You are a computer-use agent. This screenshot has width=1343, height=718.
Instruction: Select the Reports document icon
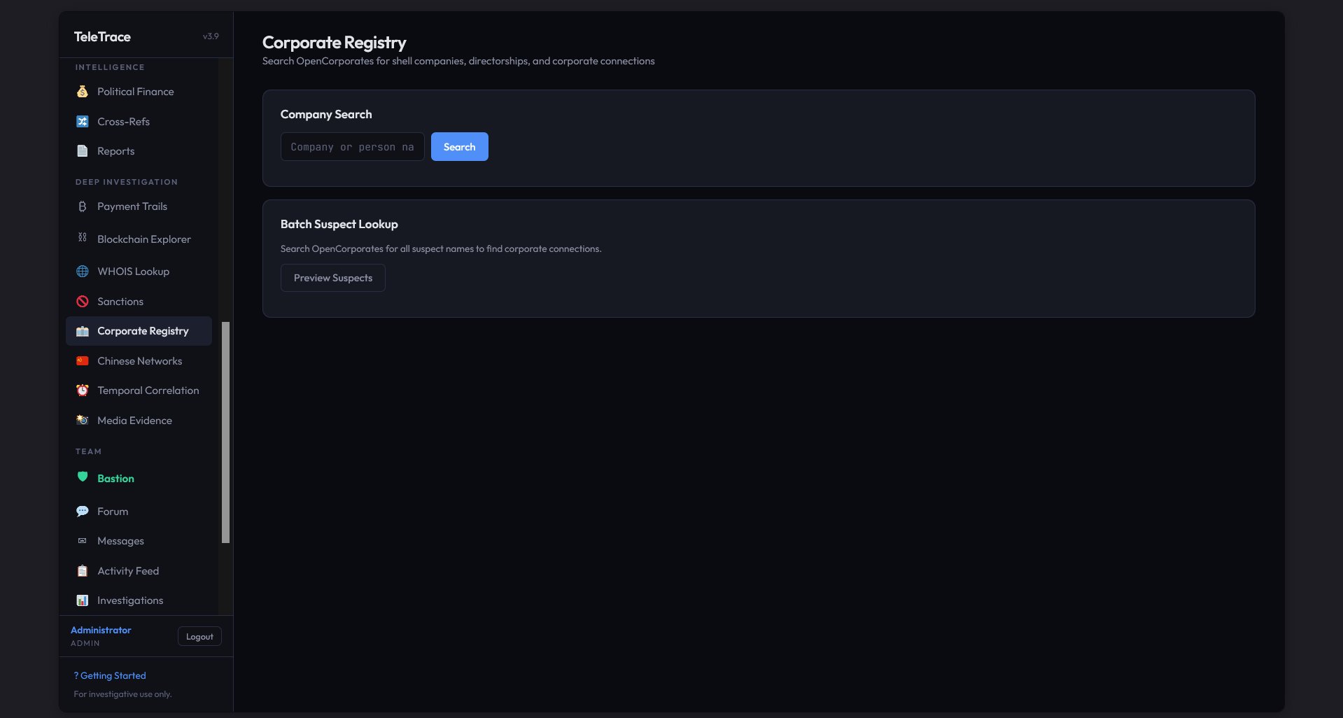(82, 150)
